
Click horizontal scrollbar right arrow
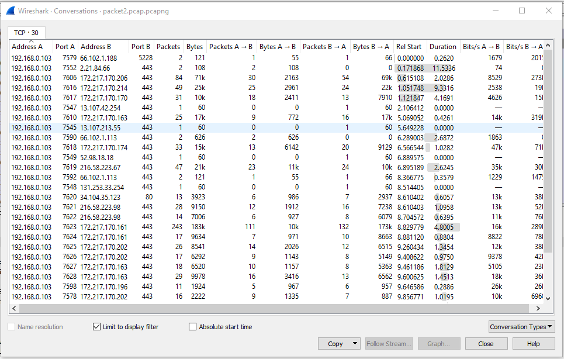tap(539, 308)
